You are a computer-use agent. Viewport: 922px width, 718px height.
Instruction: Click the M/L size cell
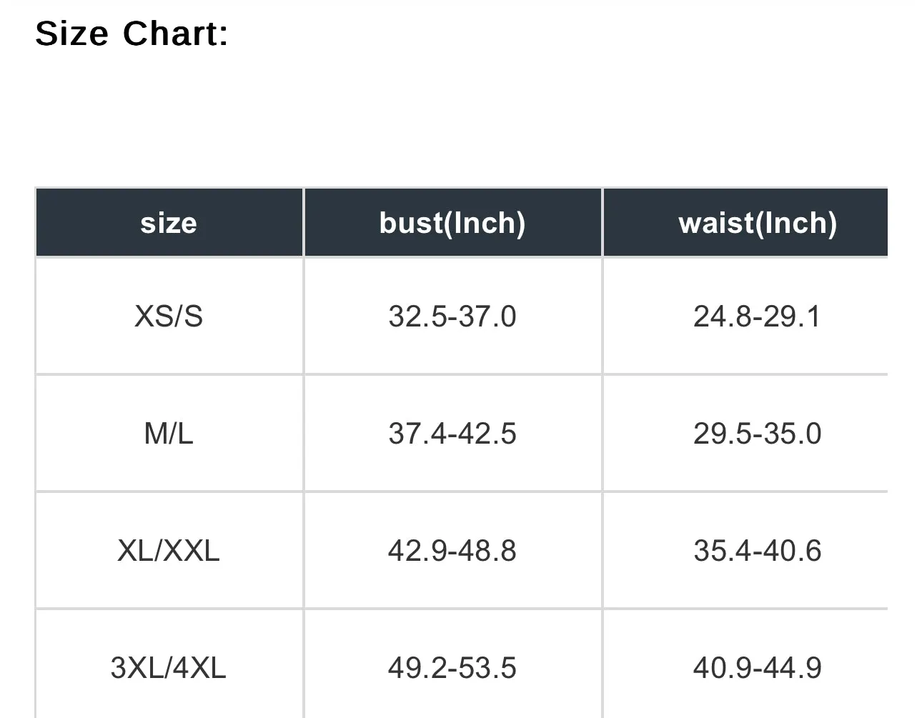tap(169, 433)
